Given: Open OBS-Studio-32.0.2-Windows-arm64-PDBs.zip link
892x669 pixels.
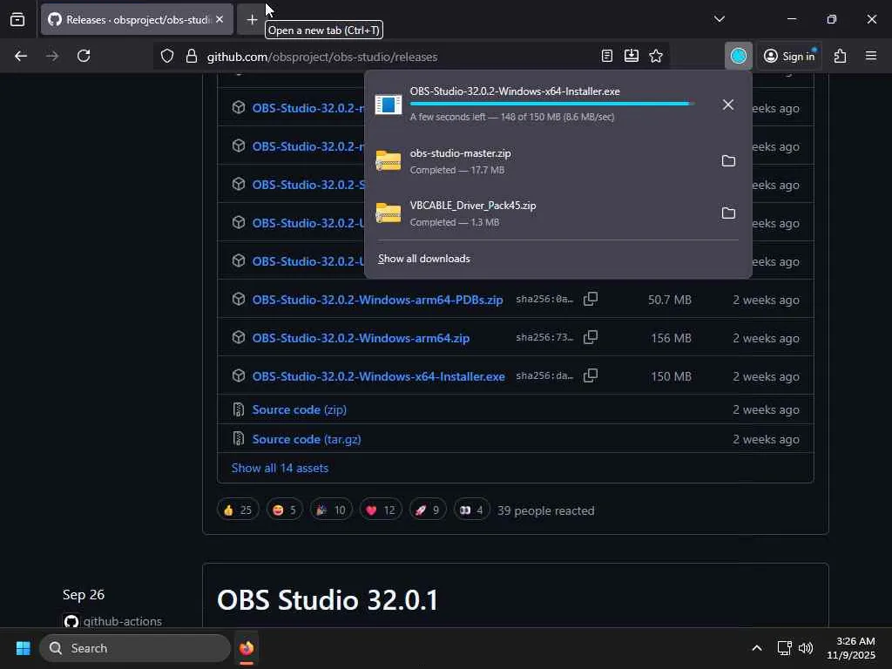Looking at the screenshot, I should [x=377, y=300].
